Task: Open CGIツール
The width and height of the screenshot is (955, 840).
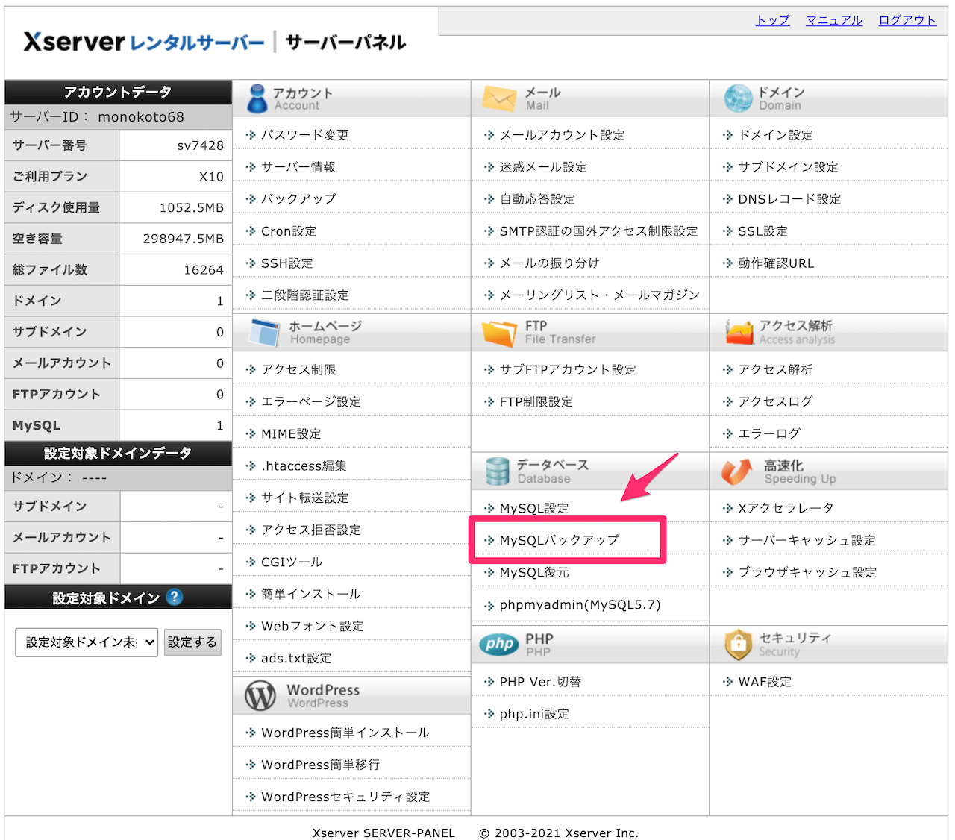Action: pyautogui.click(x=292, y=562)
